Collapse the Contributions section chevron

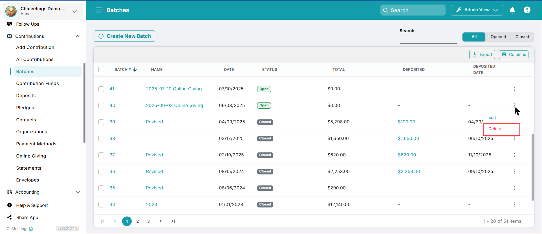click(x=78, y=36)
